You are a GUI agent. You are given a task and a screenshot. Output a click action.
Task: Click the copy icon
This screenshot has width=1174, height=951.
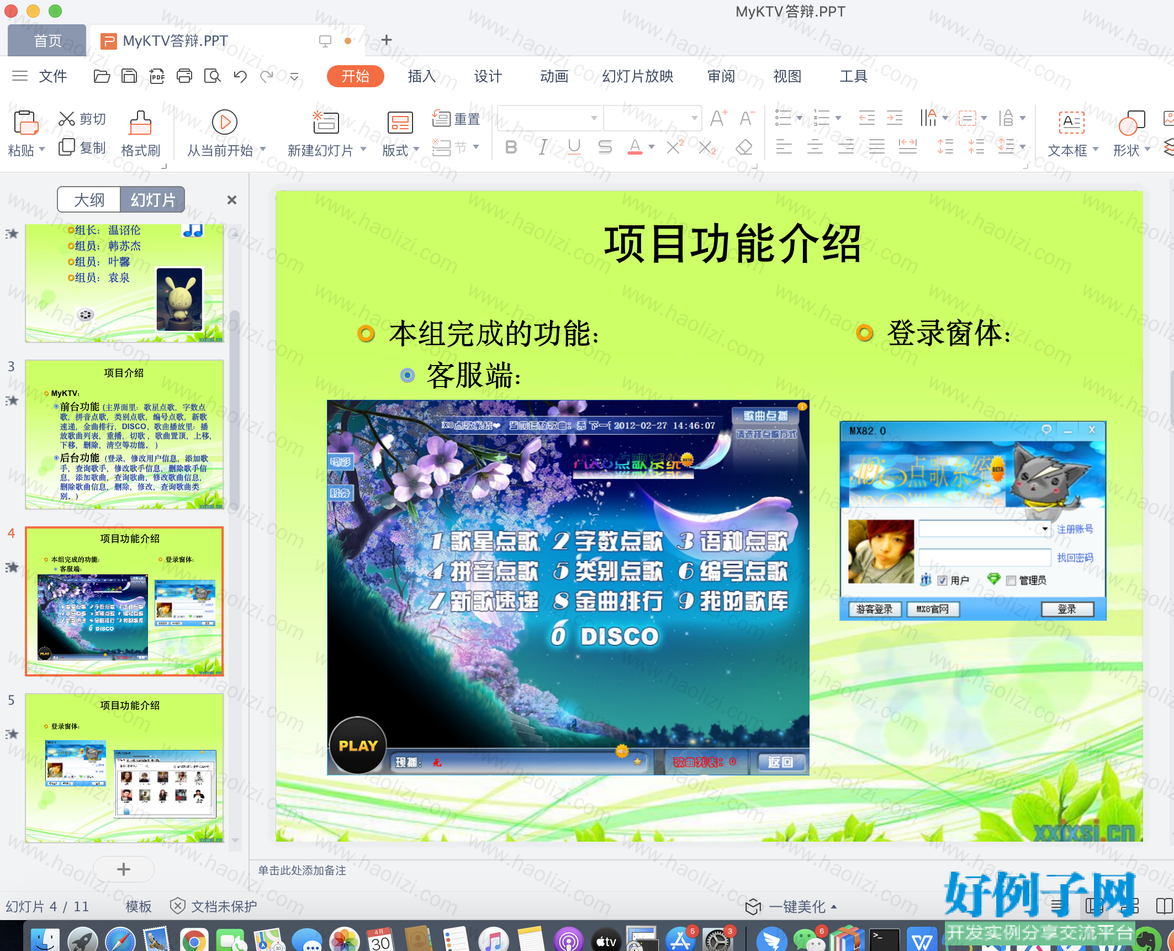click(x=67, y=147)
